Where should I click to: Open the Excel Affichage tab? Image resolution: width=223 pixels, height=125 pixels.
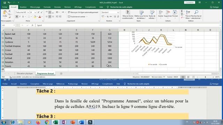(78, 7)
